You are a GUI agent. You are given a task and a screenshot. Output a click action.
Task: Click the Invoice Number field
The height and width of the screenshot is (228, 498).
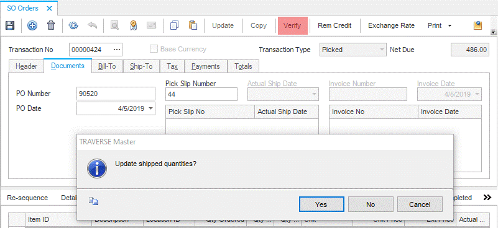[368, 94]
